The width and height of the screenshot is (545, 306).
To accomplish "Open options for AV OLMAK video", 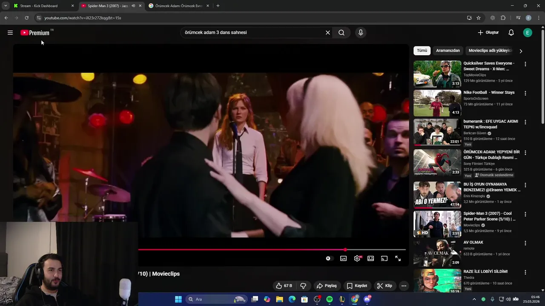I will (525, 243).
